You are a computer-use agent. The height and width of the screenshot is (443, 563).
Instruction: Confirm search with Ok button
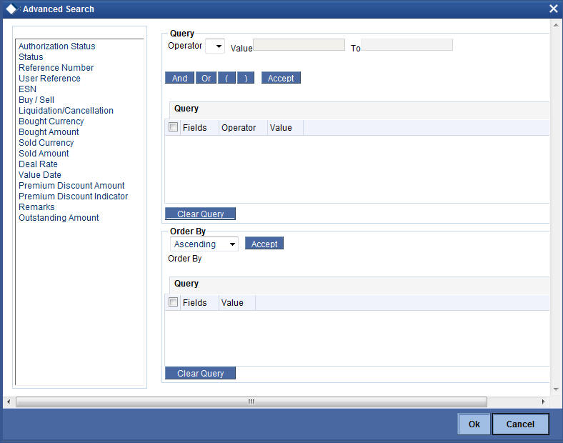(474, 424)
